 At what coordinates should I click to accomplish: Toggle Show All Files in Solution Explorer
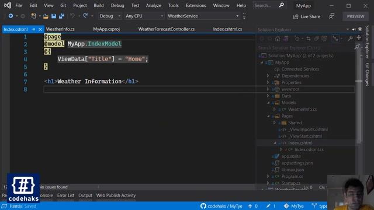coord(324,38)
